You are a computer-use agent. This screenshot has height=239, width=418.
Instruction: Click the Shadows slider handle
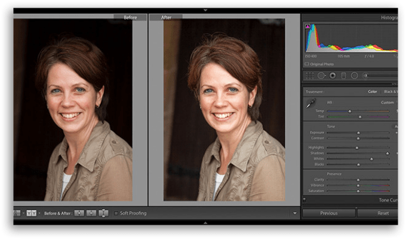[x=388, y=153]
